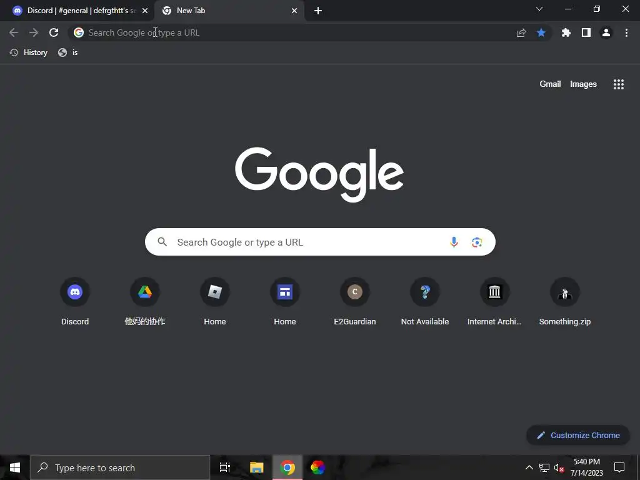Click the browser back arrow

point(14,32)
